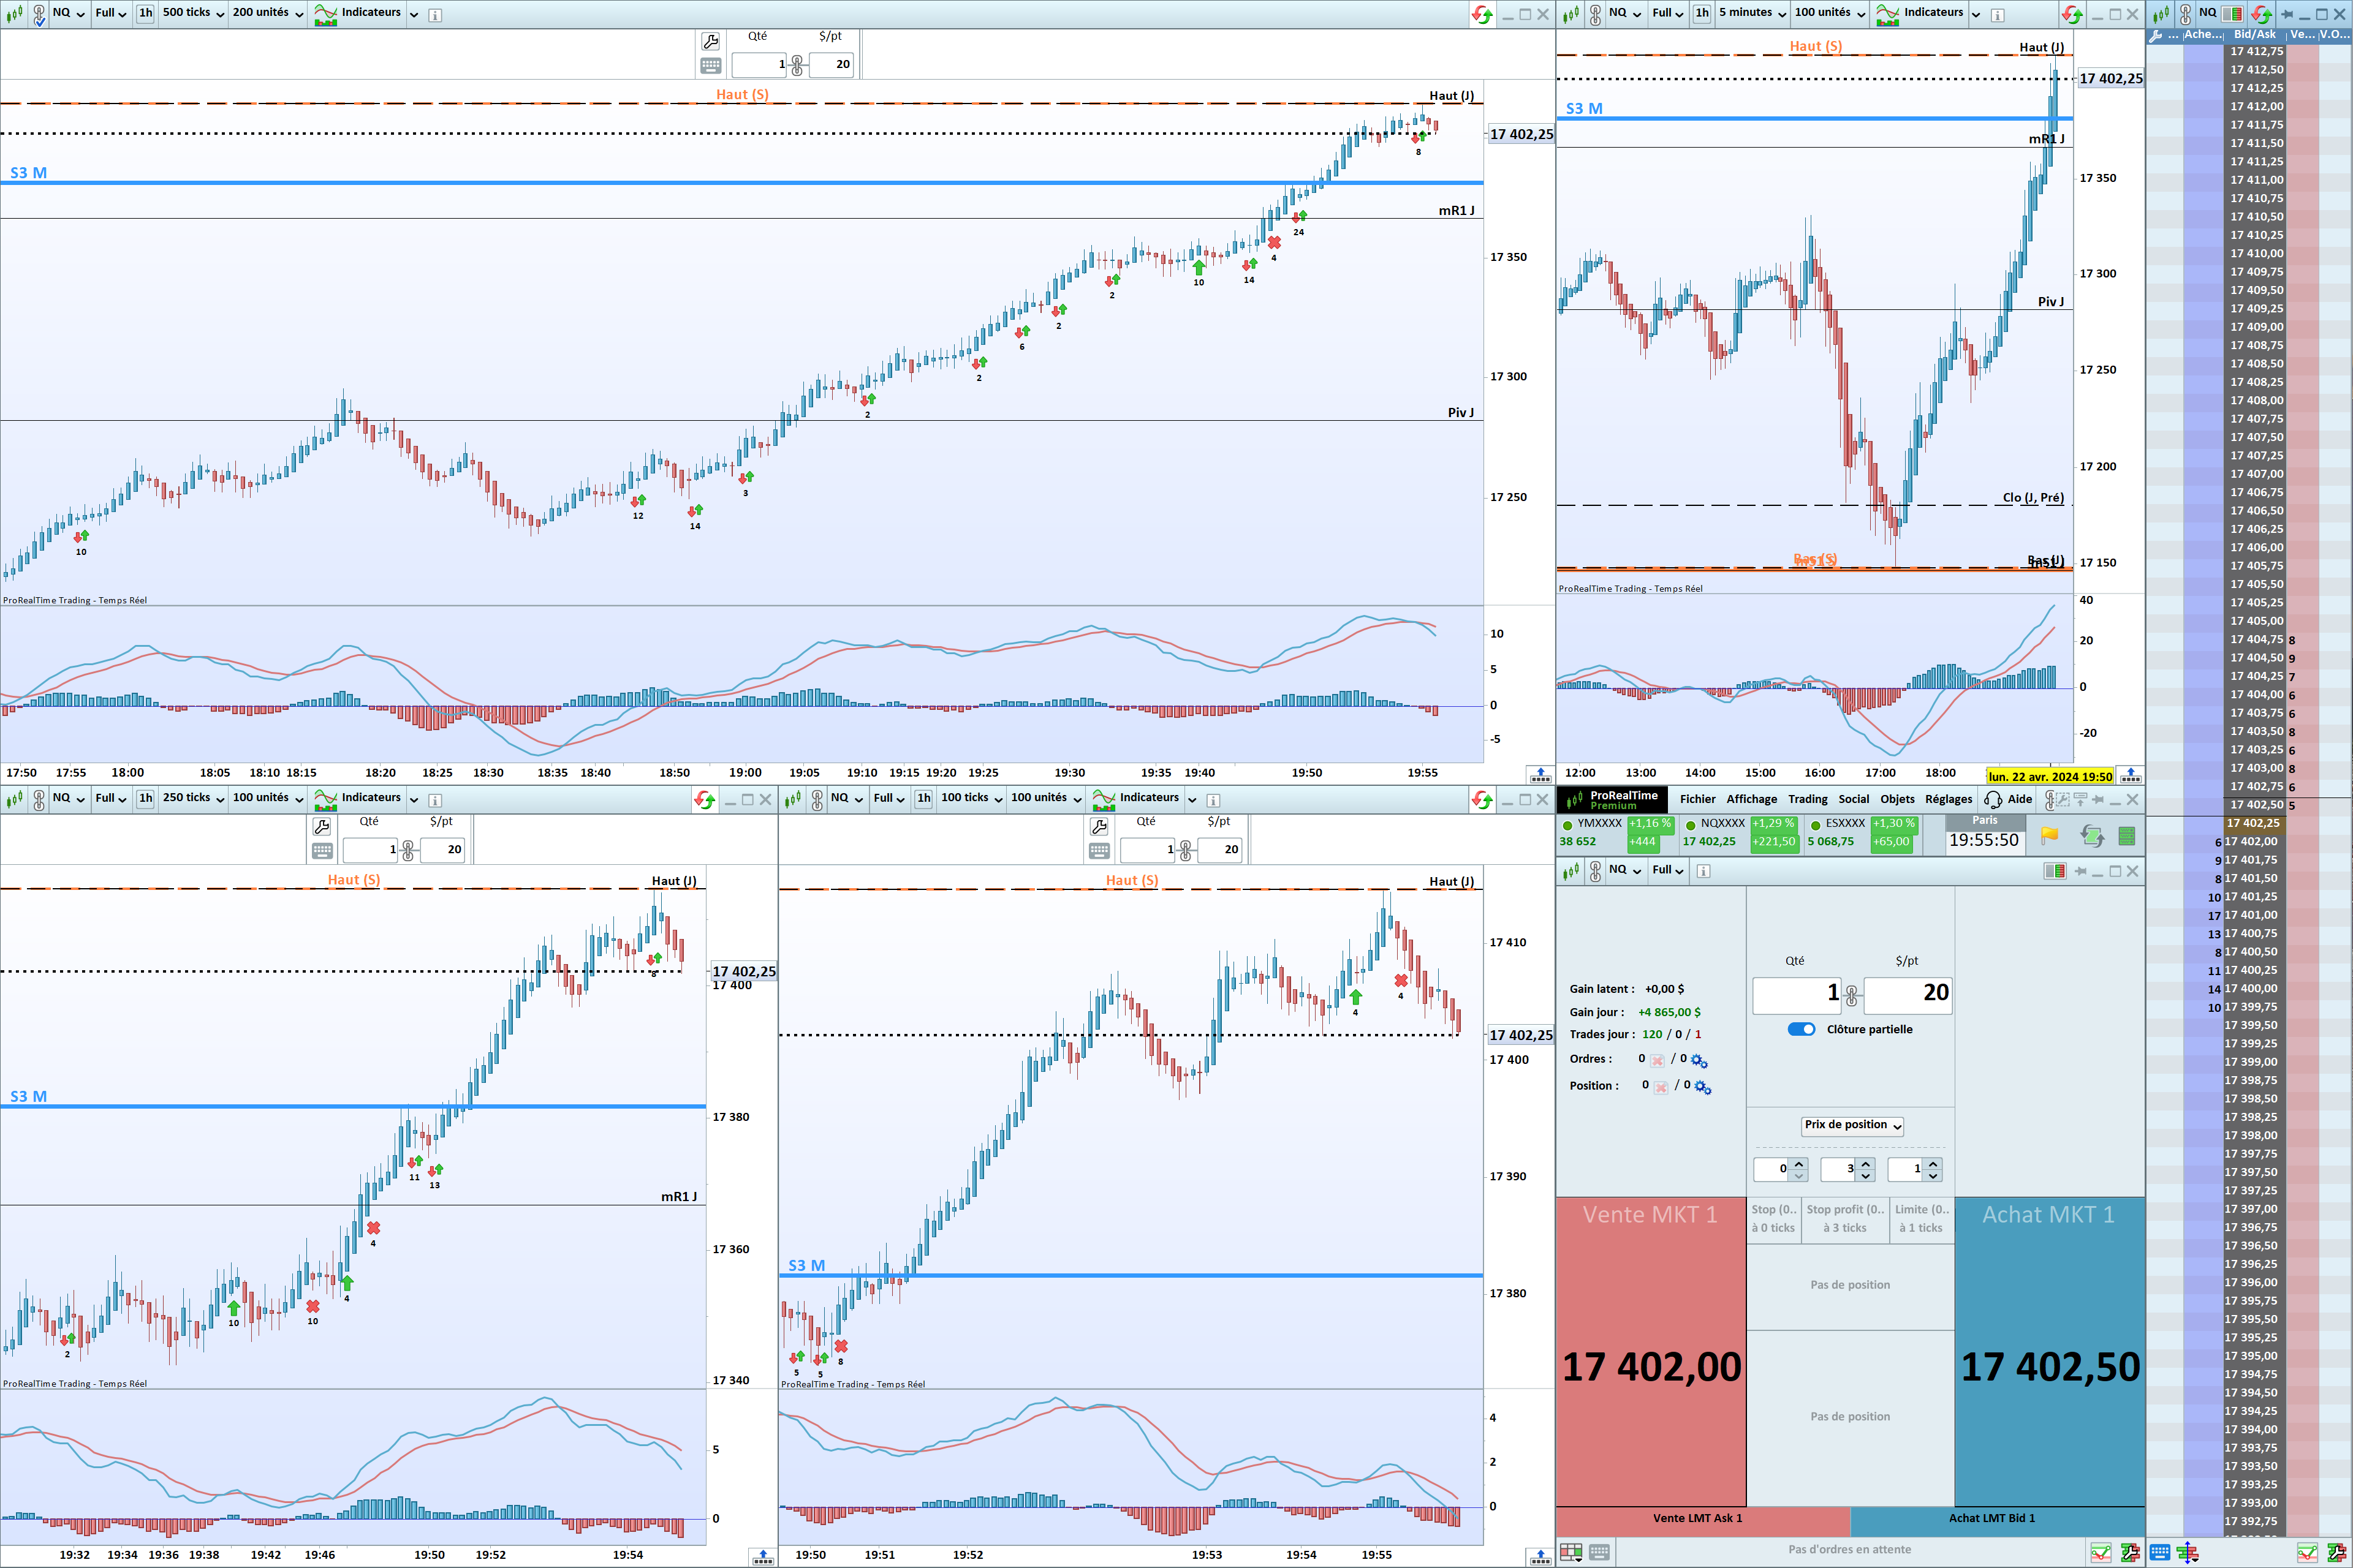Increase the stop profit ticks stepper
Viewport: 2353px width, 1568px height.
[x=1866, y=1163]
